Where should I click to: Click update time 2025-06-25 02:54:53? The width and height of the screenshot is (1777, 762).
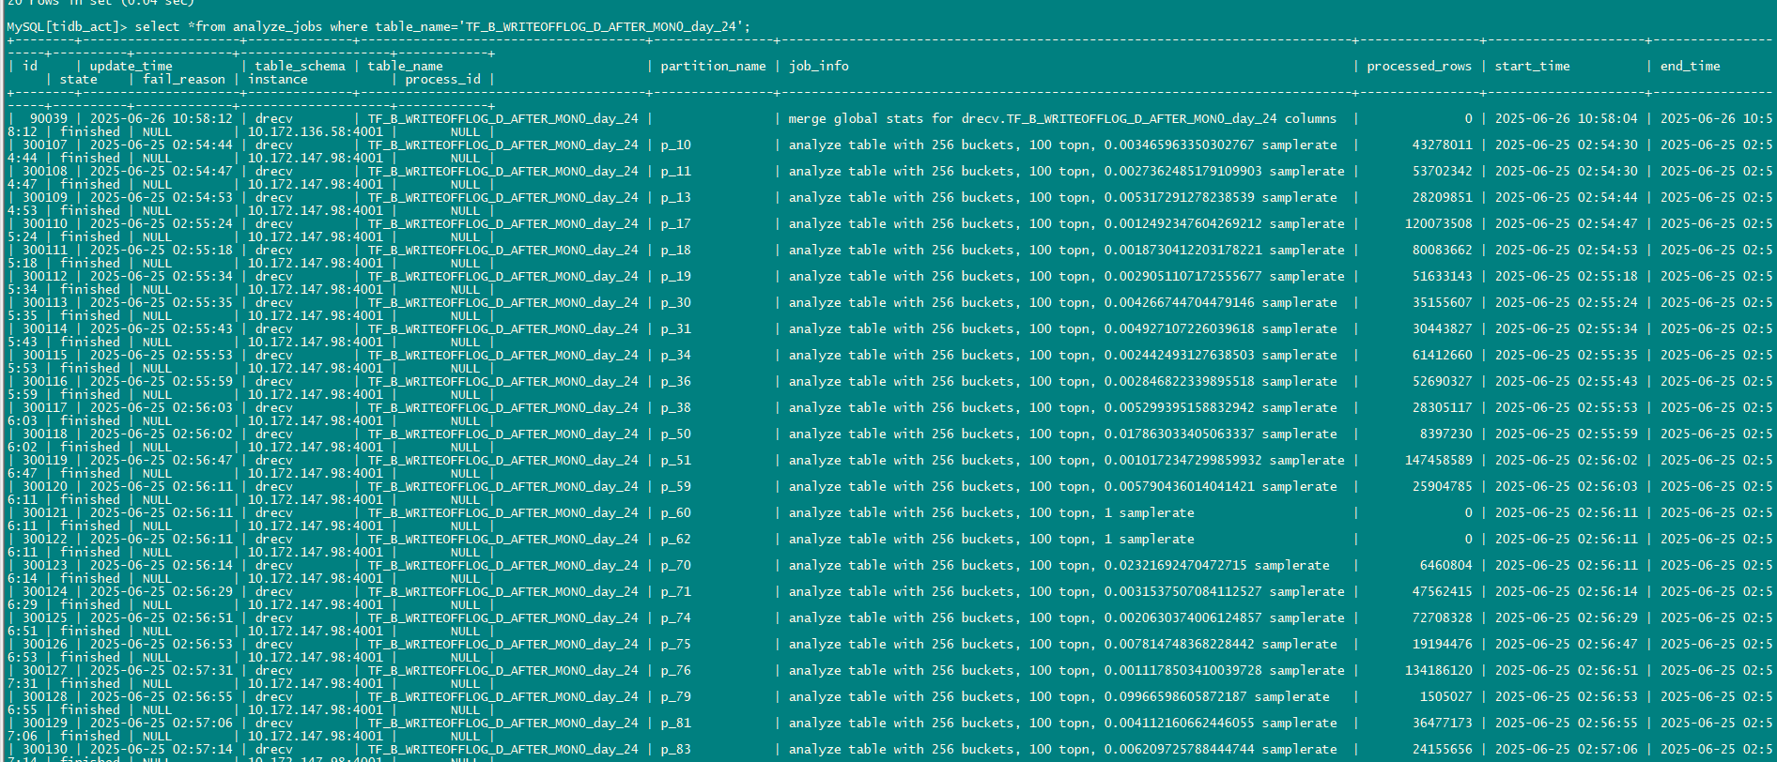tap(162, 197)
